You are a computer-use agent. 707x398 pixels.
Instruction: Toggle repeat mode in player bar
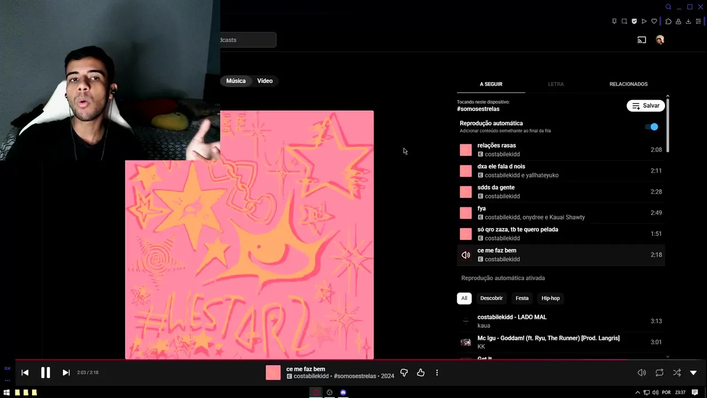point(659,373)
